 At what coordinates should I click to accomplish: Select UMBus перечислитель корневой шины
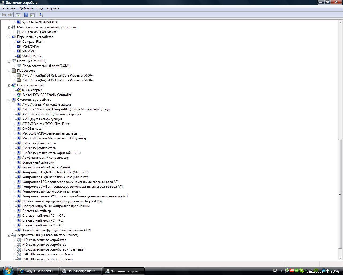(x=51, y=153)
